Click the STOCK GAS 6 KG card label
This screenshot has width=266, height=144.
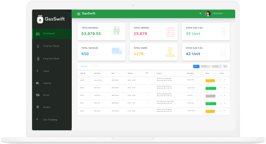pos(194,48)
